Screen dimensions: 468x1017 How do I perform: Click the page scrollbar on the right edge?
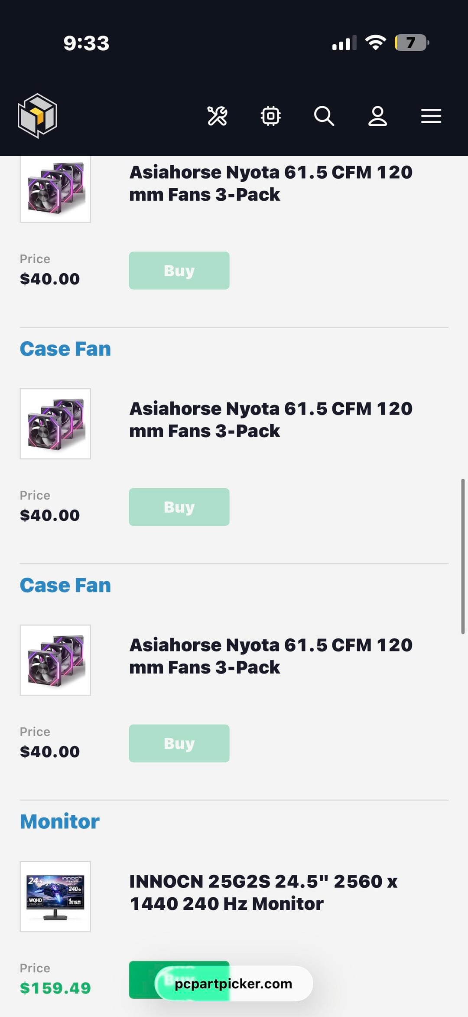tap(463, 556)
